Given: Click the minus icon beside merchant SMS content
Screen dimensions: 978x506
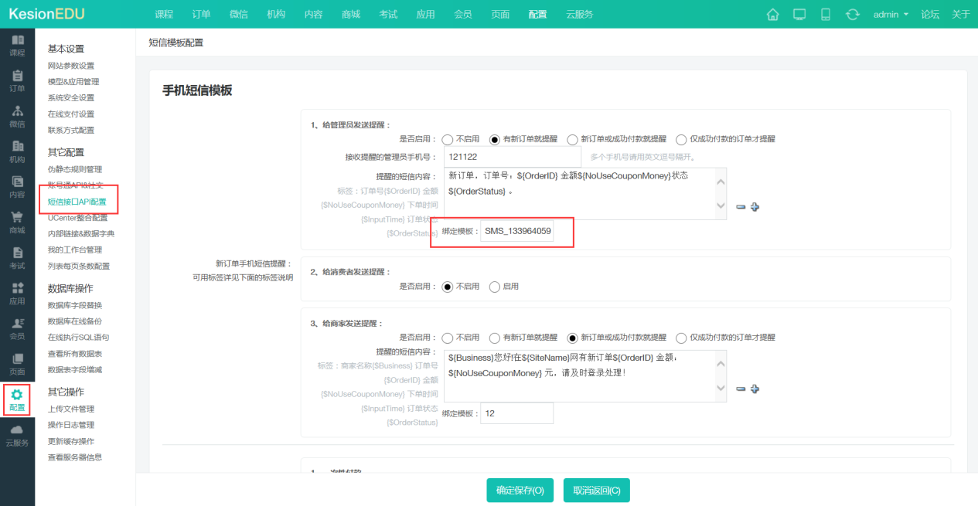Looking at the screenshot, I should tap(741, 389).
